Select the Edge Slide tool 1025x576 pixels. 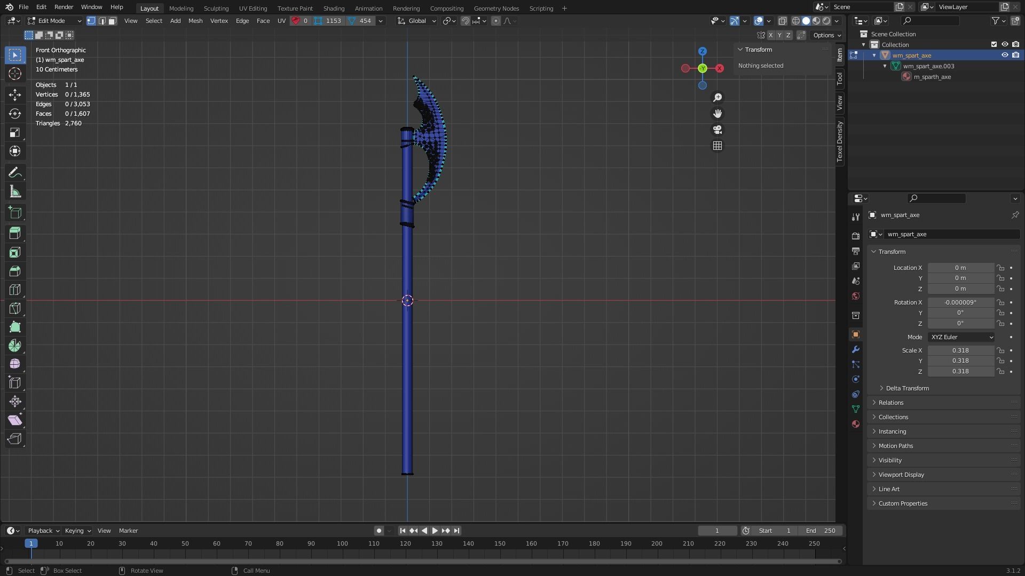[x=15, y=383]
